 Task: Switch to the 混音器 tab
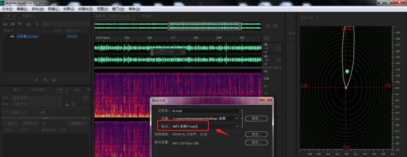(x=147, y=16)
